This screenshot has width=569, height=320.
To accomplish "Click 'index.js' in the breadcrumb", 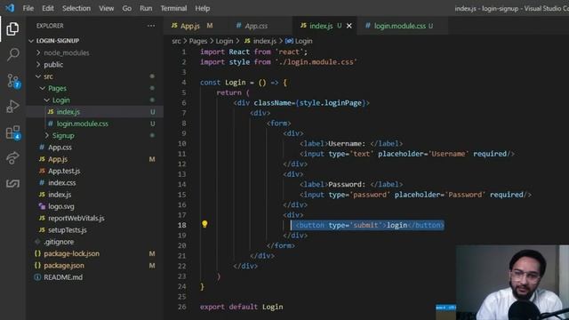I will 265,41.
